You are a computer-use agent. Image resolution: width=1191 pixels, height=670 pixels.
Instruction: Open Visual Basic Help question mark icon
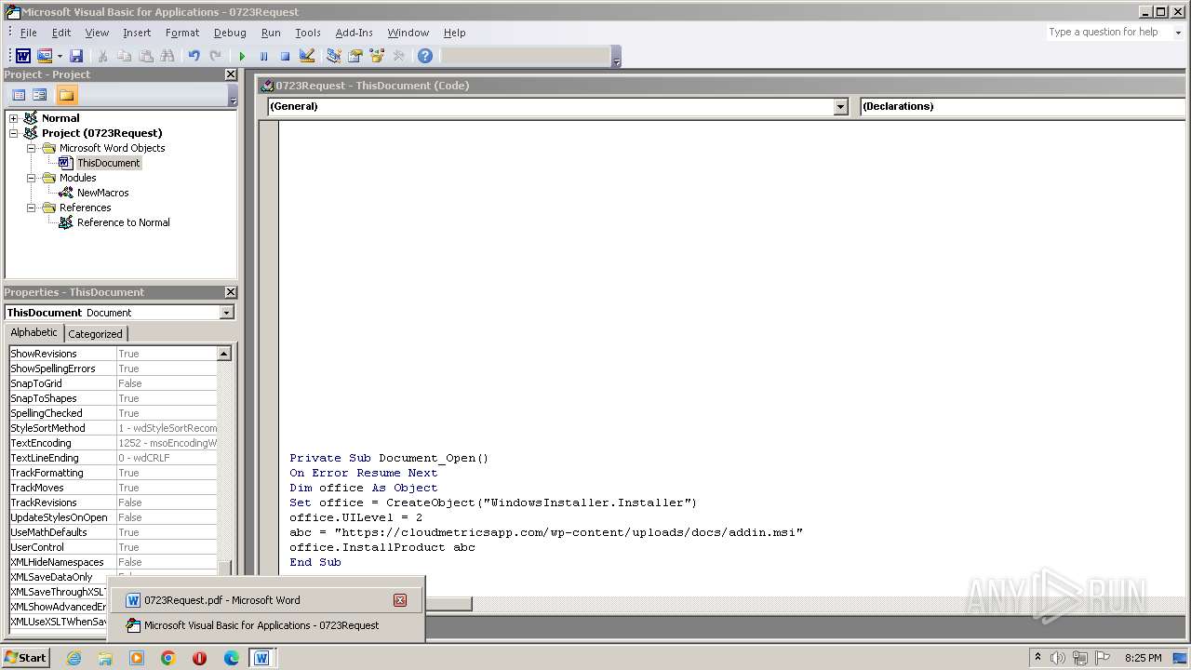(425, 56)
